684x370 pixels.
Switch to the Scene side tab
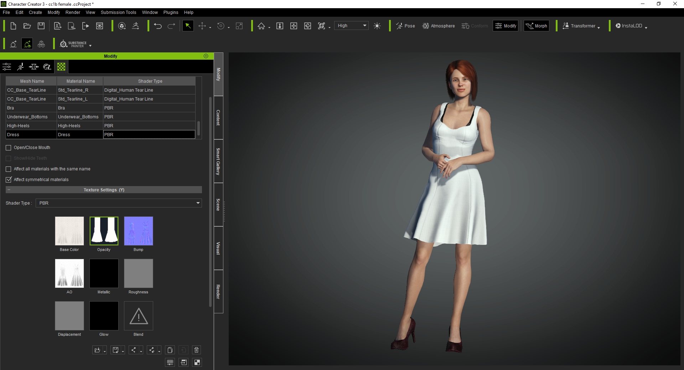pos(218,205)
